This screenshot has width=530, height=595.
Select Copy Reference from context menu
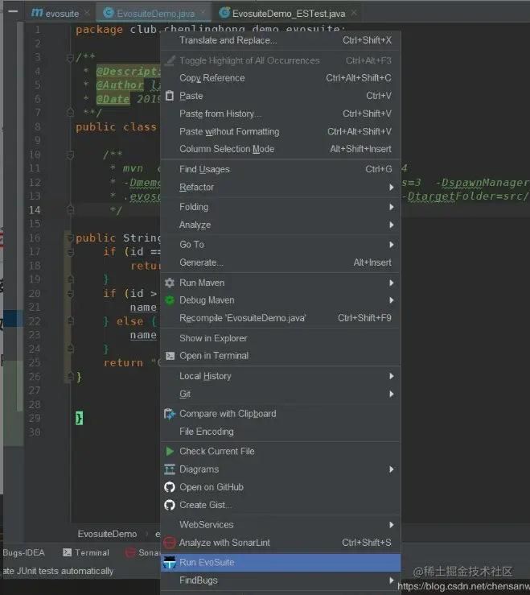tap(281, 78)
